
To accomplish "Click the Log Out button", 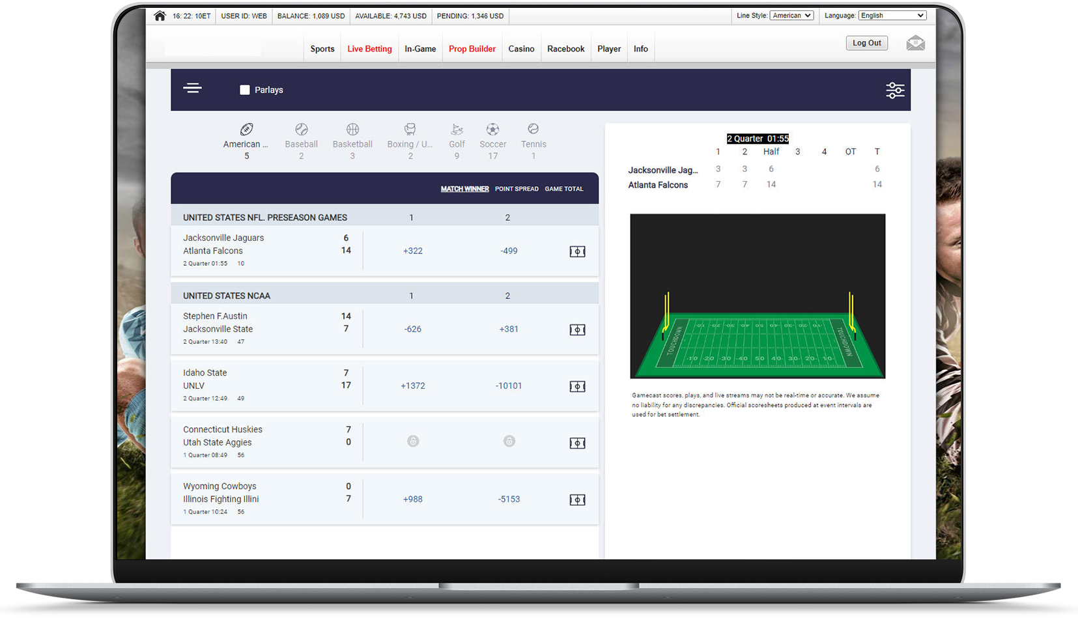I will pyautogui.click(x=867, y=43).
